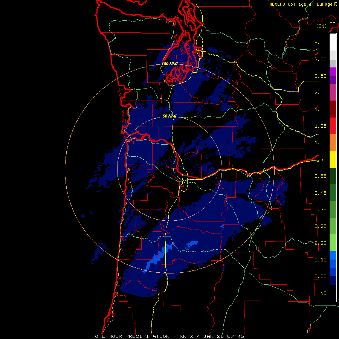Click the 2.50 legend value
This screenshot has height=339, width=339.
[x=321, y=76]
